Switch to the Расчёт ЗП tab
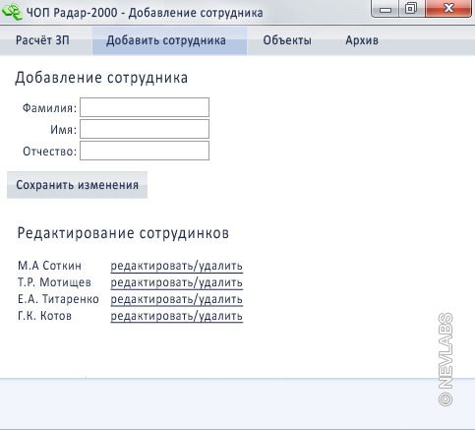 pyautogui.click(x=42, y=40)
